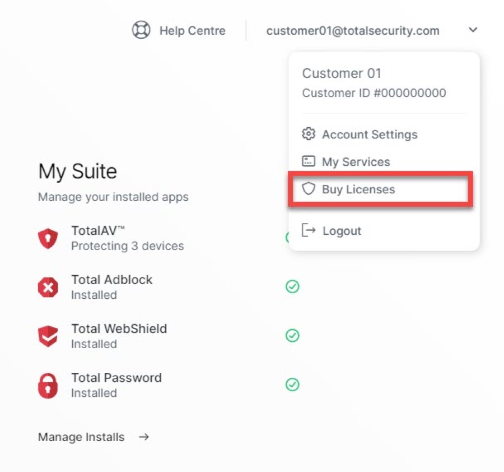The image size is (504, 472).
Task: Click the Total WebShield icon
Action: click(48, 336)
